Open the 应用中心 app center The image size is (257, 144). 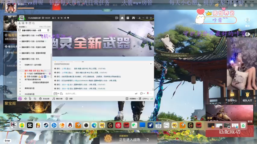click(x=144, y=99)
